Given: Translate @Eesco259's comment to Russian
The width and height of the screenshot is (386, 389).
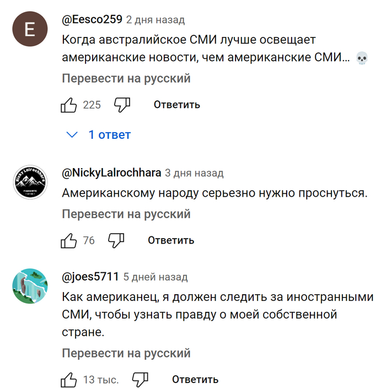Looking at the screenshot, I should [126, 78].
